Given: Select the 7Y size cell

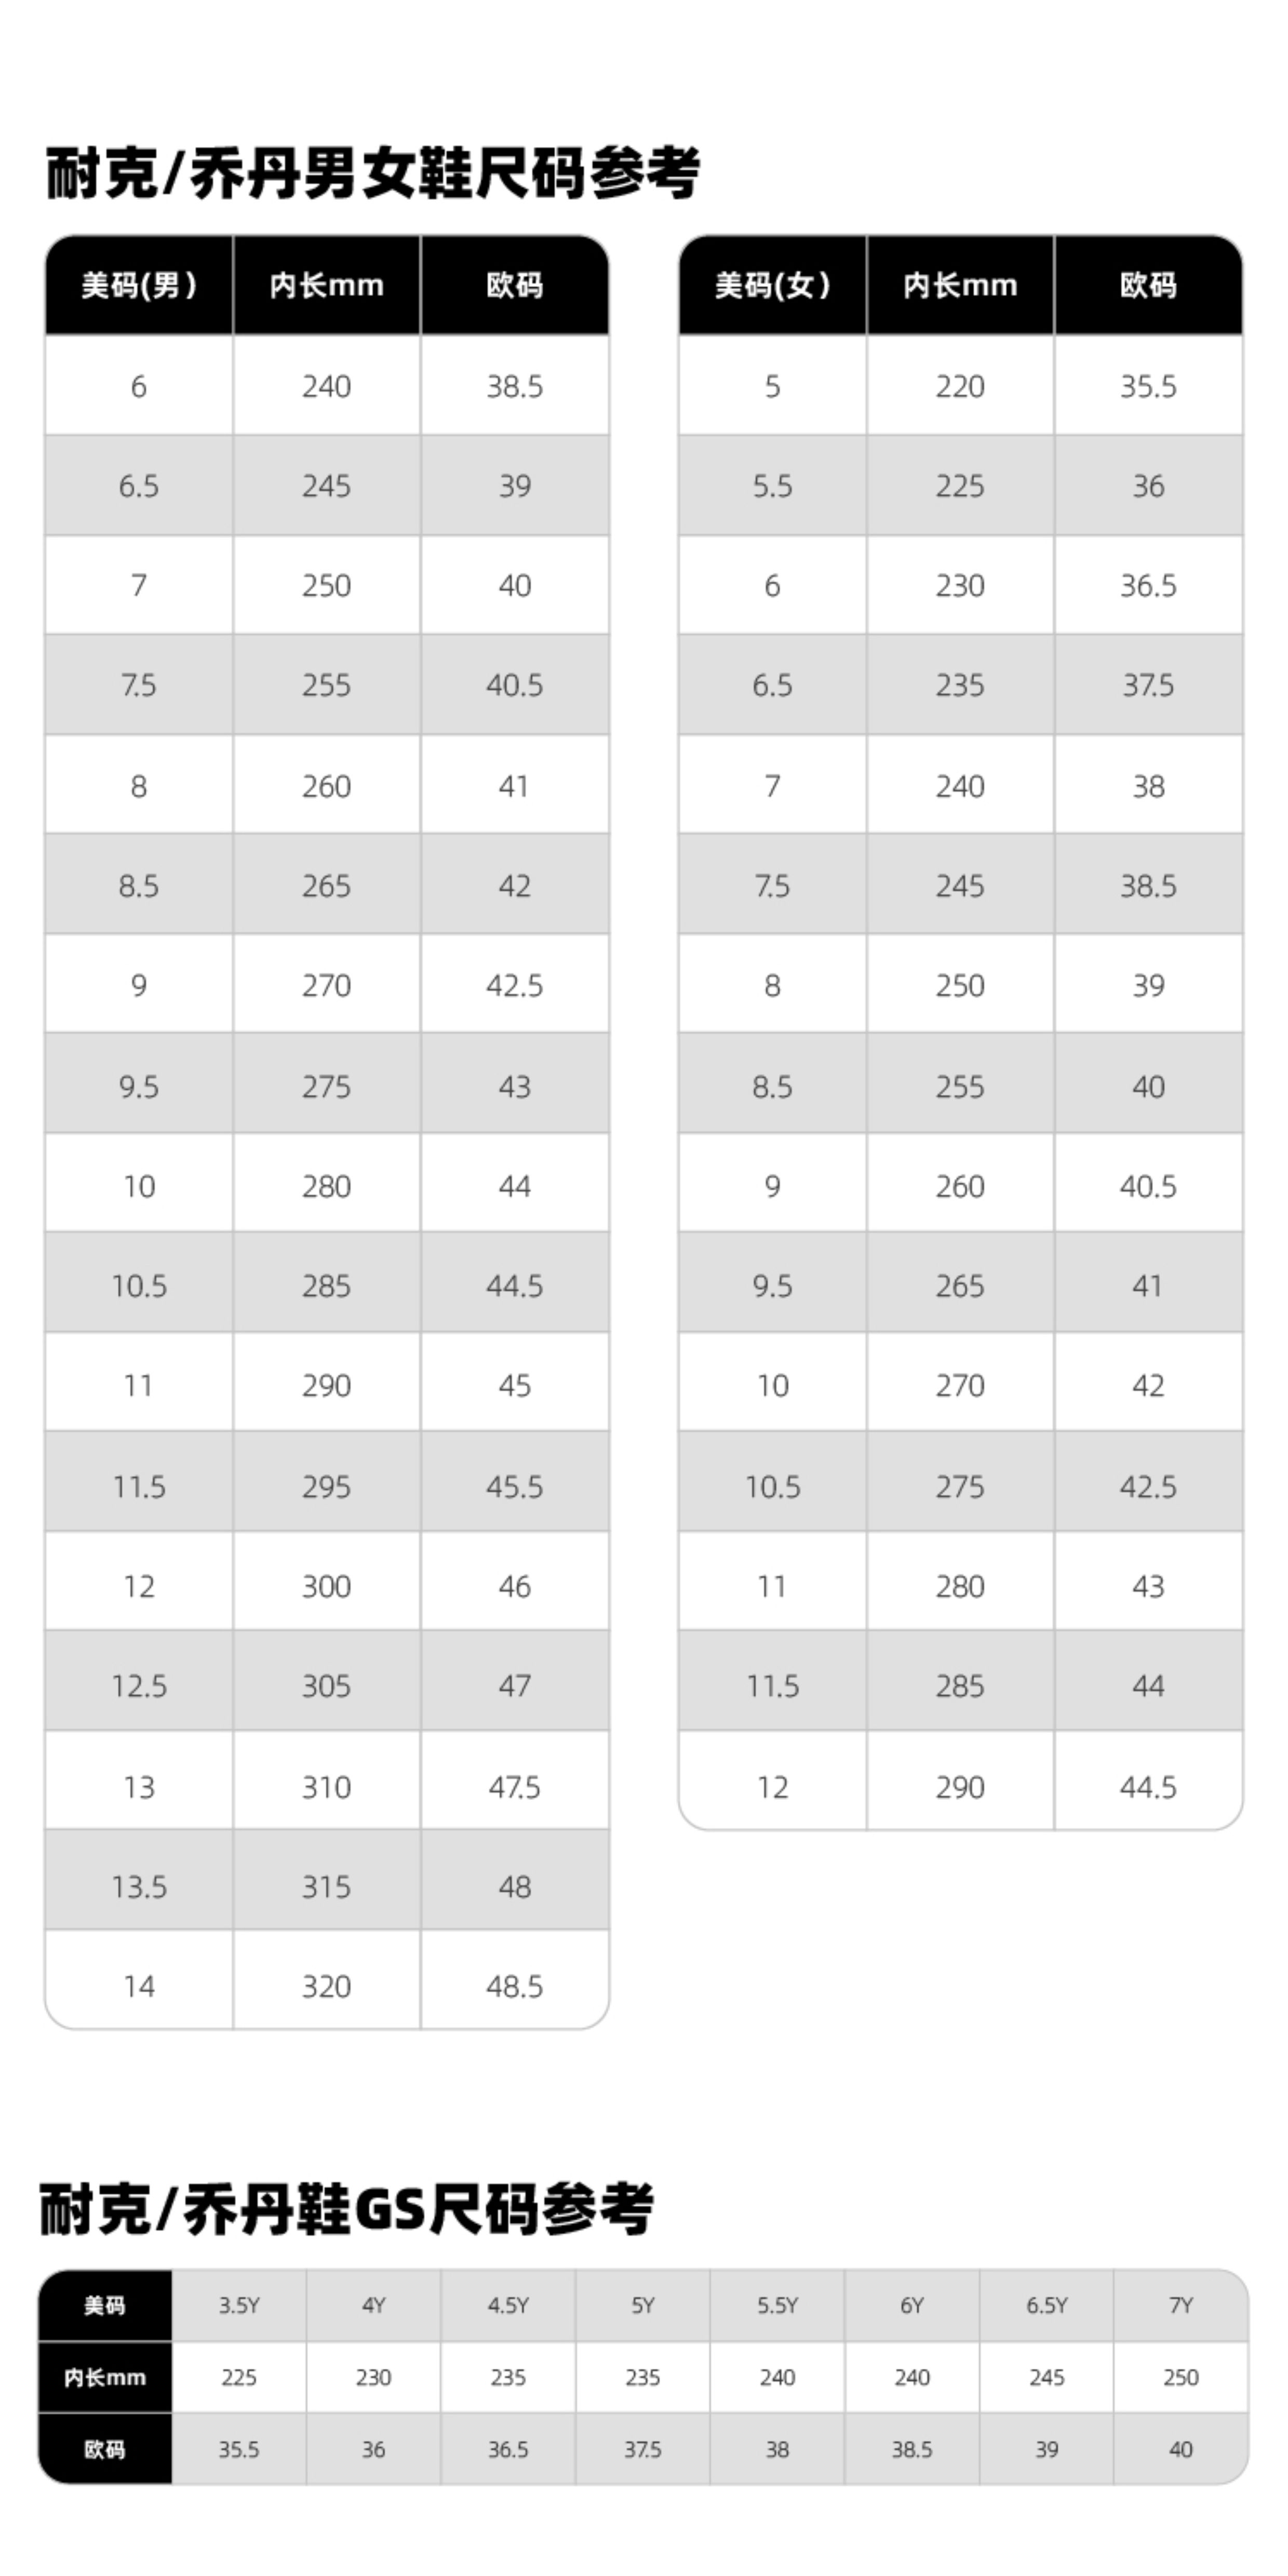Looking at the screenshot, I should (1181, 2306).
